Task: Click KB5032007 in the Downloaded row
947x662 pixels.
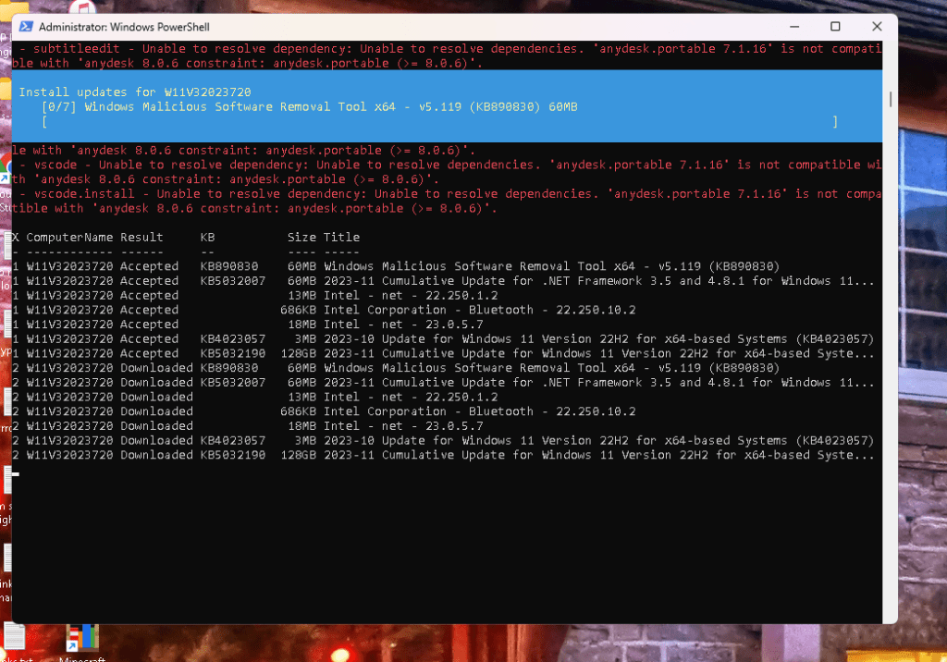Action: (x=232, y=383)
